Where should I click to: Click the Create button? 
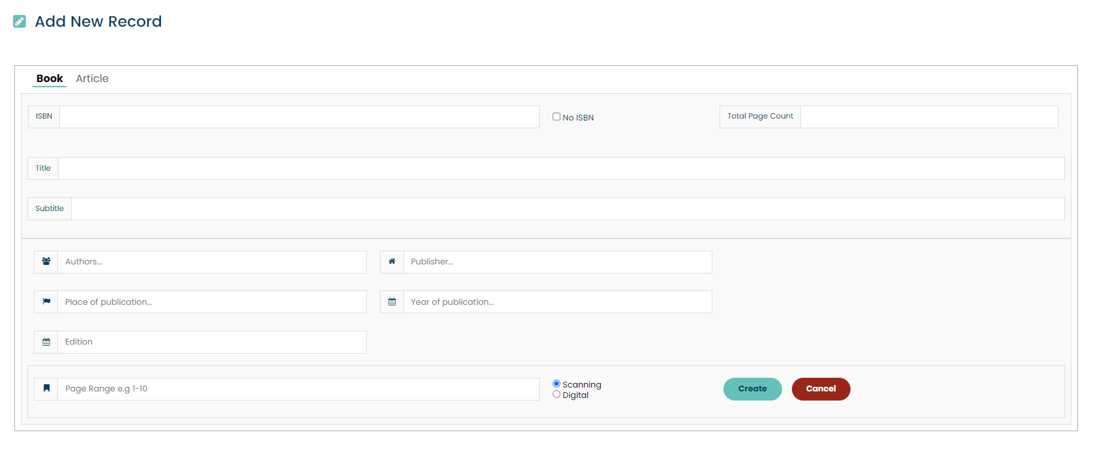tap(753, 389)
